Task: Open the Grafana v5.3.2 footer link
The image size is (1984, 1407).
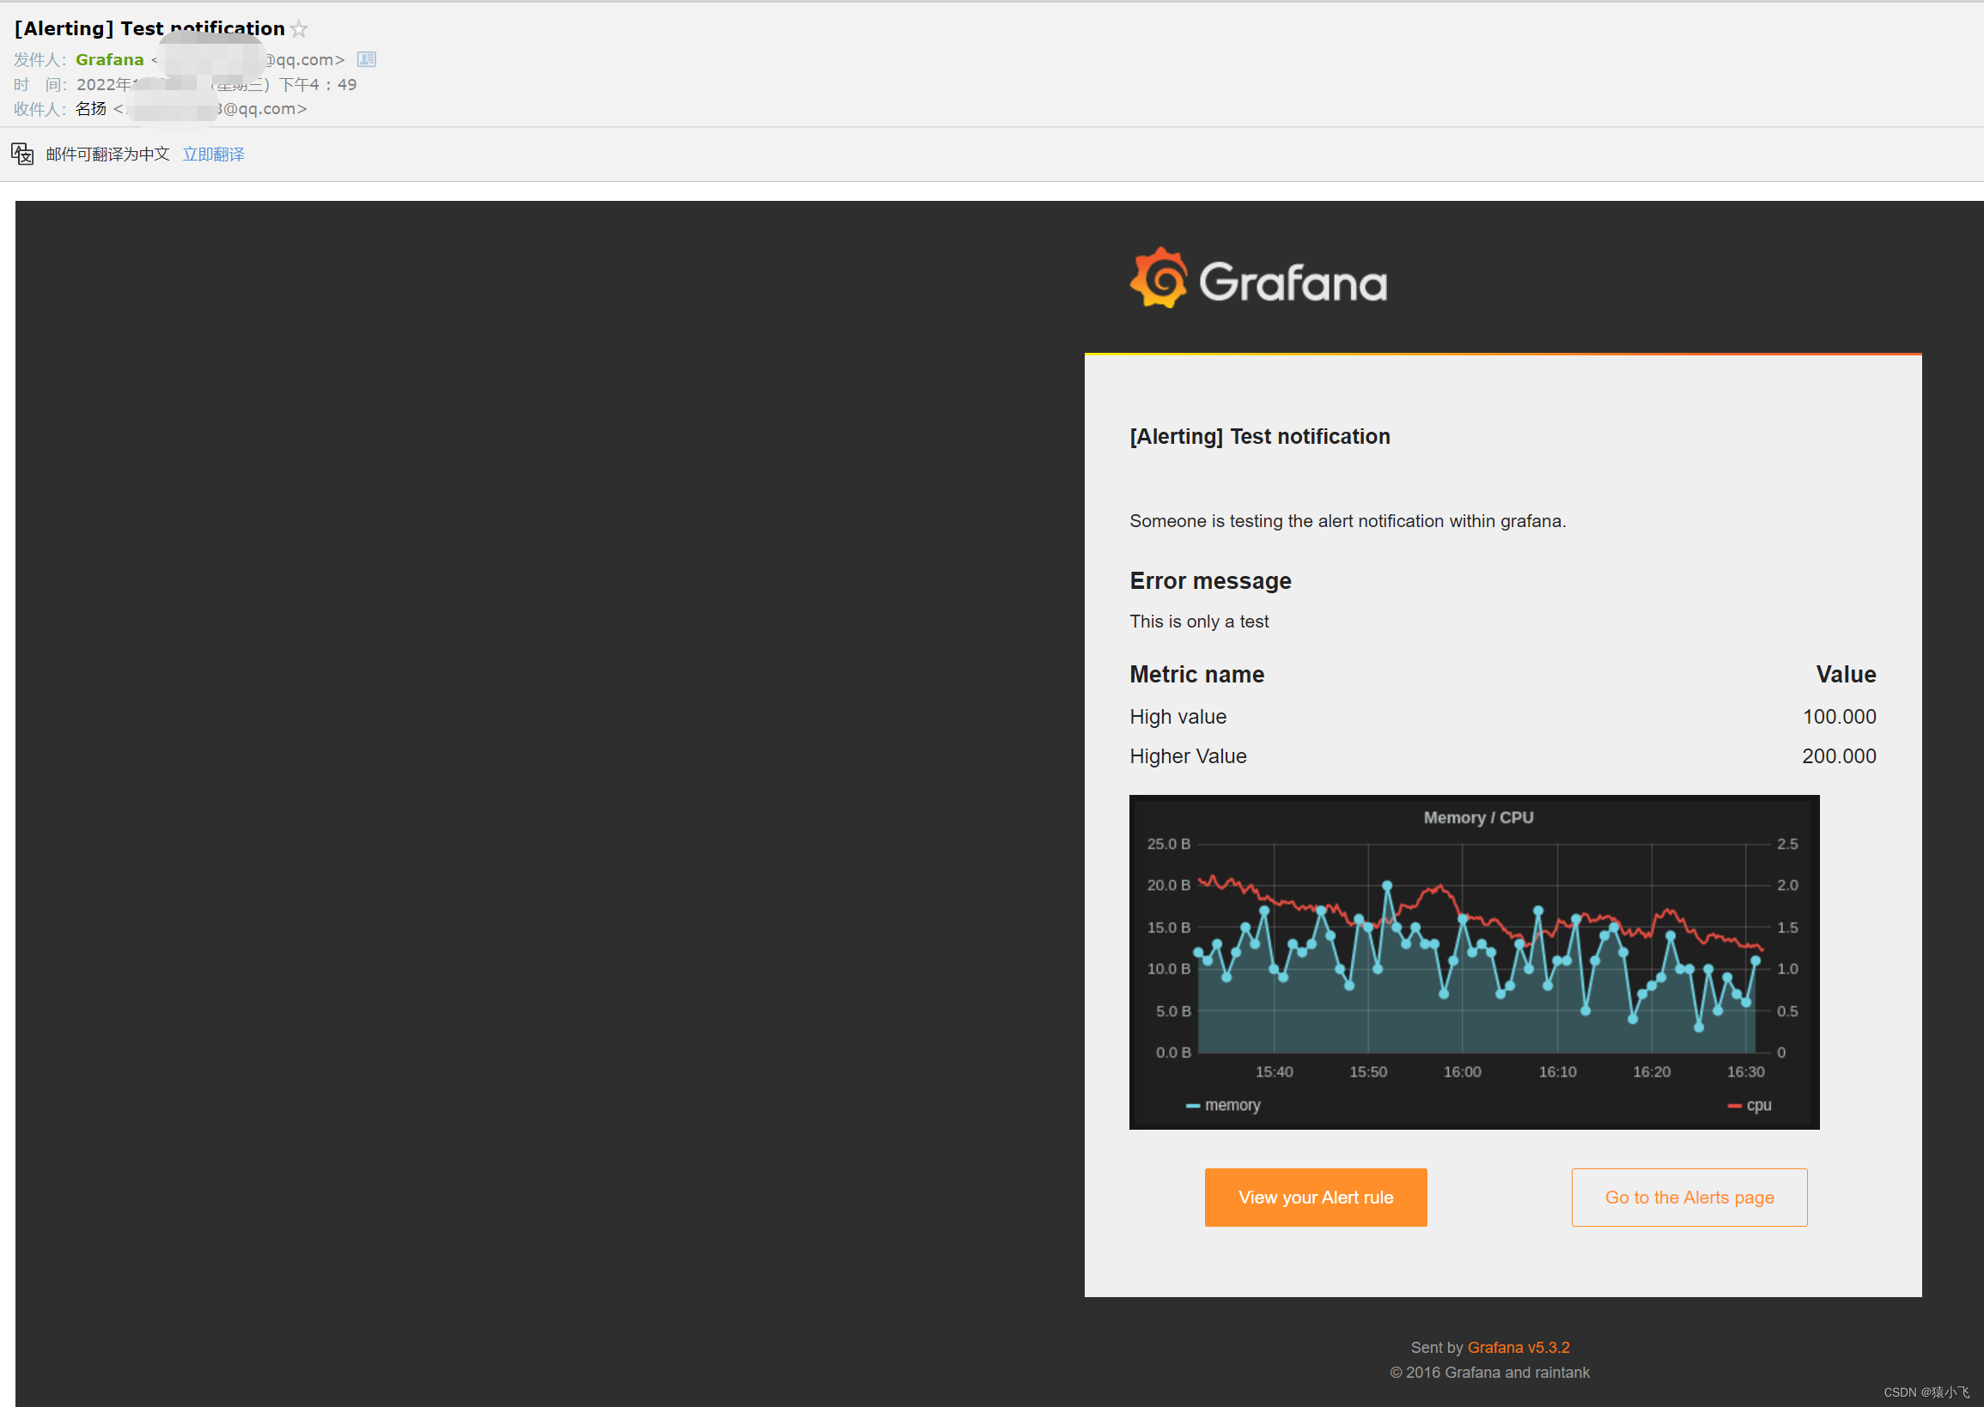Action: point(1518,1347)
